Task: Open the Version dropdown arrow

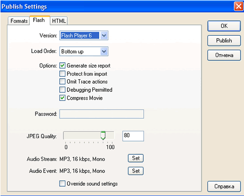Action: 104,36
